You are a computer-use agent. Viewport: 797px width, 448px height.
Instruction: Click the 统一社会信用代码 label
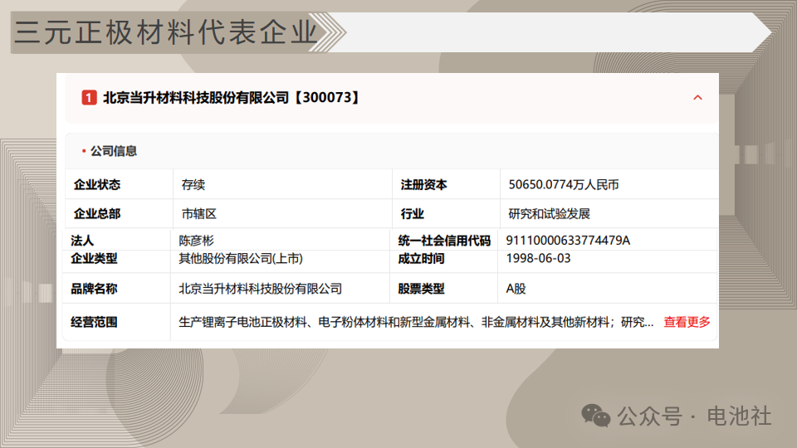point(444,241)
